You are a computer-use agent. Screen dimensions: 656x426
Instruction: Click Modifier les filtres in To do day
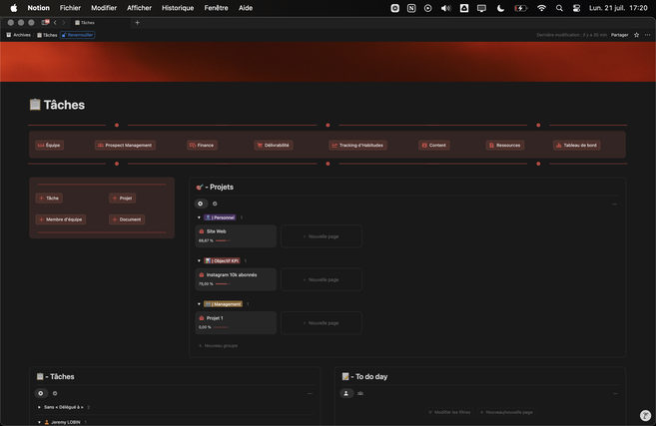click(449, 412)
